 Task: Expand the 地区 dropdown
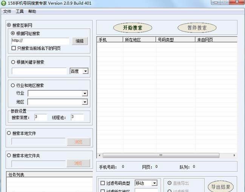(x=85, y=102)
